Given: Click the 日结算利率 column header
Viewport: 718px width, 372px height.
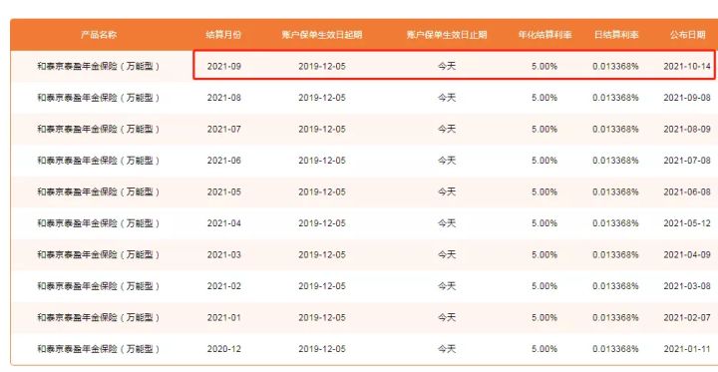Looking at the screenshot, I should [x=616, y=34].
